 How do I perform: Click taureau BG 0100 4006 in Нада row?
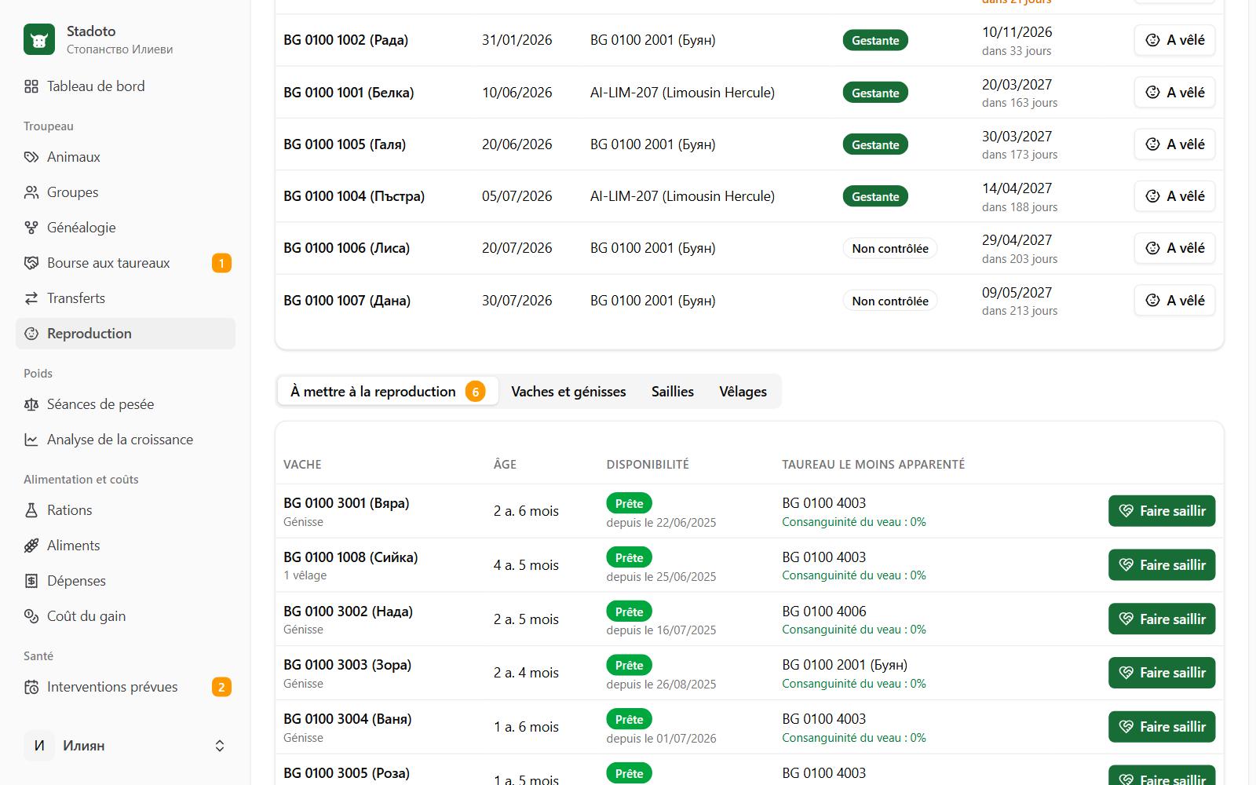click(x=824, y=612)
